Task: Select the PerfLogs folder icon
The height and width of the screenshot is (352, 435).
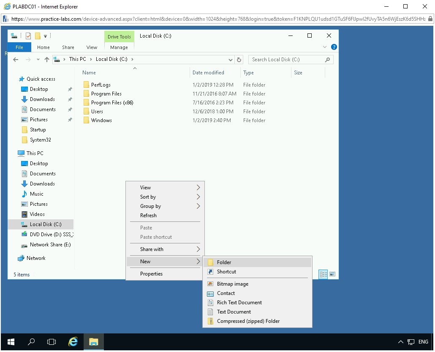Action: tap(86, 85)
